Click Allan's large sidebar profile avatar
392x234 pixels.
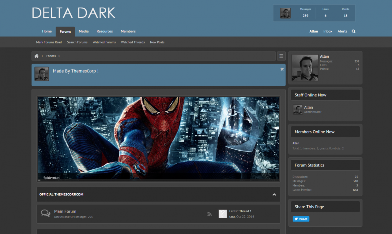click(x=305, y=68)
